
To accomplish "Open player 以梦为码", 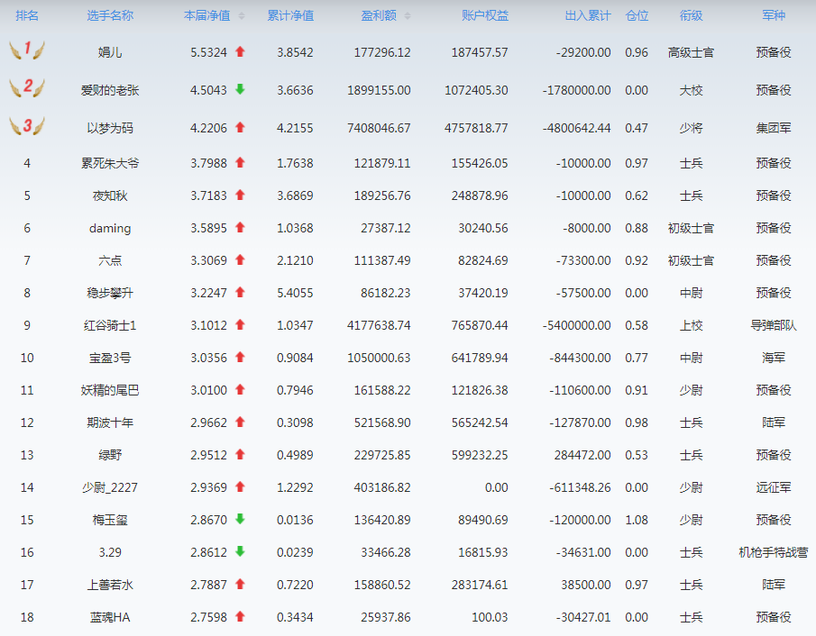I will click(110, 128).
